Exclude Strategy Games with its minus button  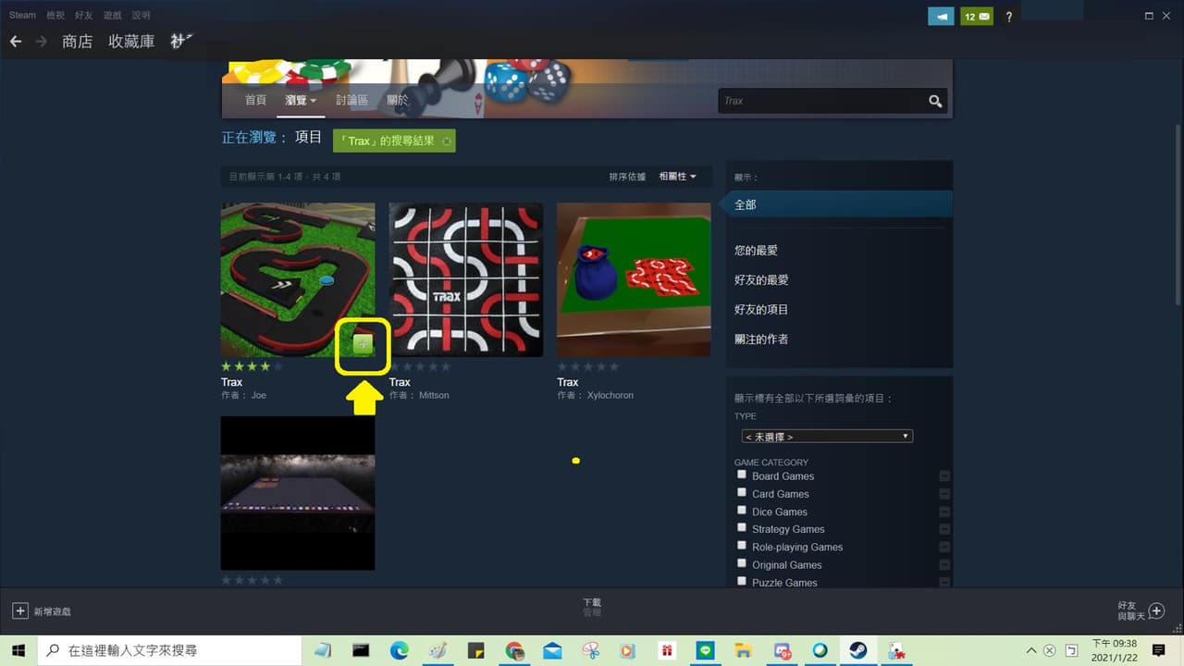point(944,529)
